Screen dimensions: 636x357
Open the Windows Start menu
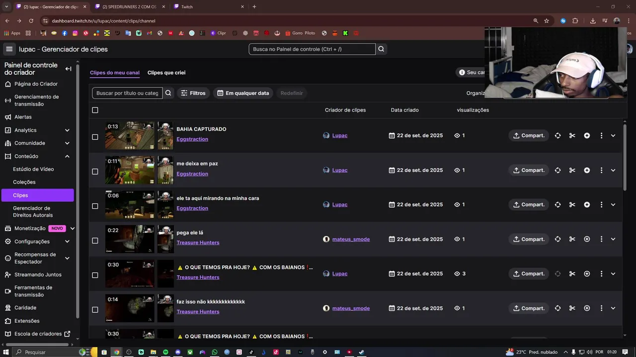[x=5, y=352]
